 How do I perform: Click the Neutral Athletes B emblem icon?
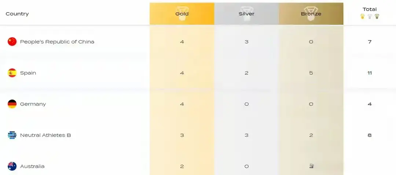pyautogui.click(x=12, y=135)
